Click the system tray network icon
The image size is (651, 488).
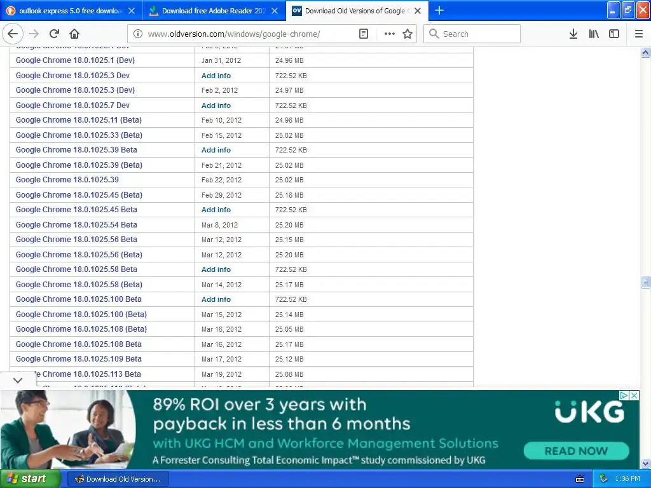(603, 479)
